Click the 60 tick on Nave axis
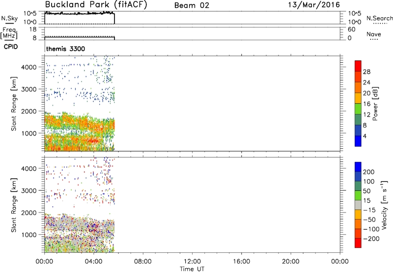Viewport: 393px width, 272px height. coord(351,29)
